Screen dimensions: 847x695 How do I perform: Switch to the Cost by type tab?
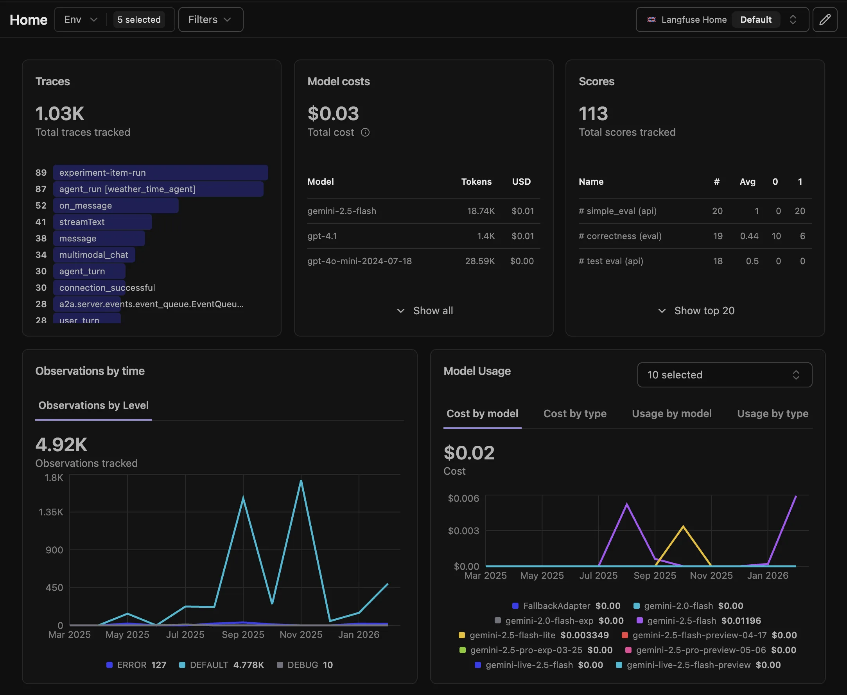pos(575,414)
